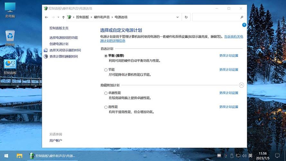The image size is (286, 161).
Task: Open the Windows Start menu
Action: (x=6, y=156)
